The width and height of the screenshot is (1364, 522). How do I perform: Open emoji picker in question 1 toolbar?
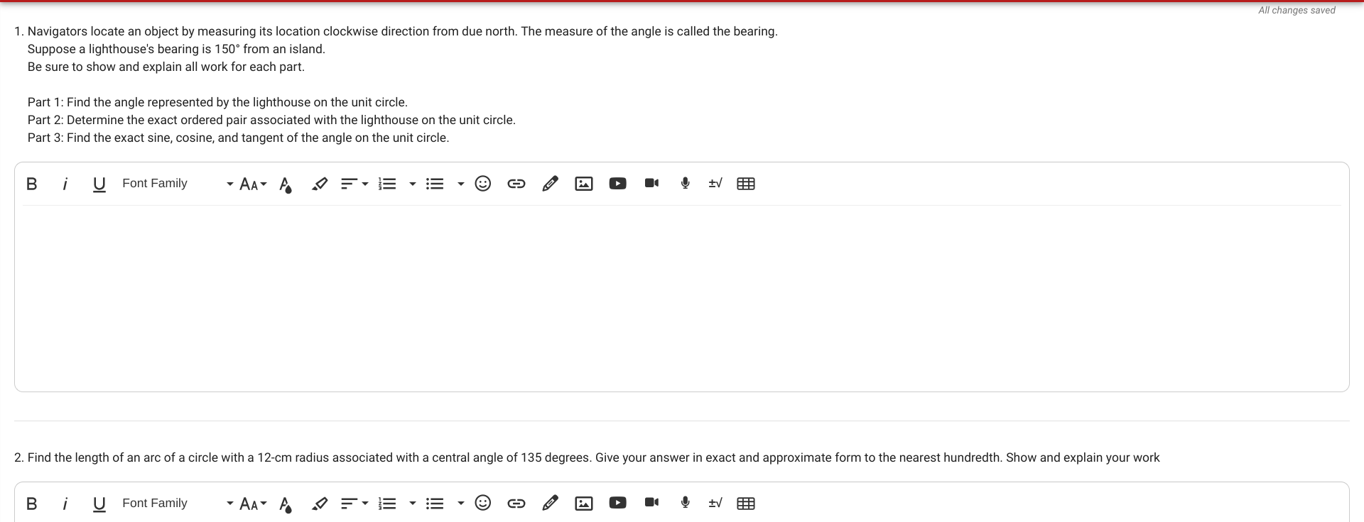[482, 184]
